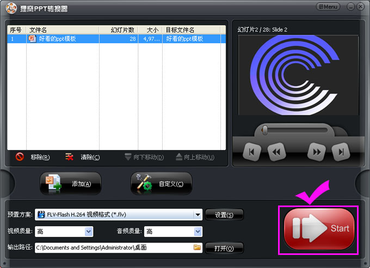Click the Settings (设置) button
Viewport: 370px width, 268px height.
tap(224, 215)
